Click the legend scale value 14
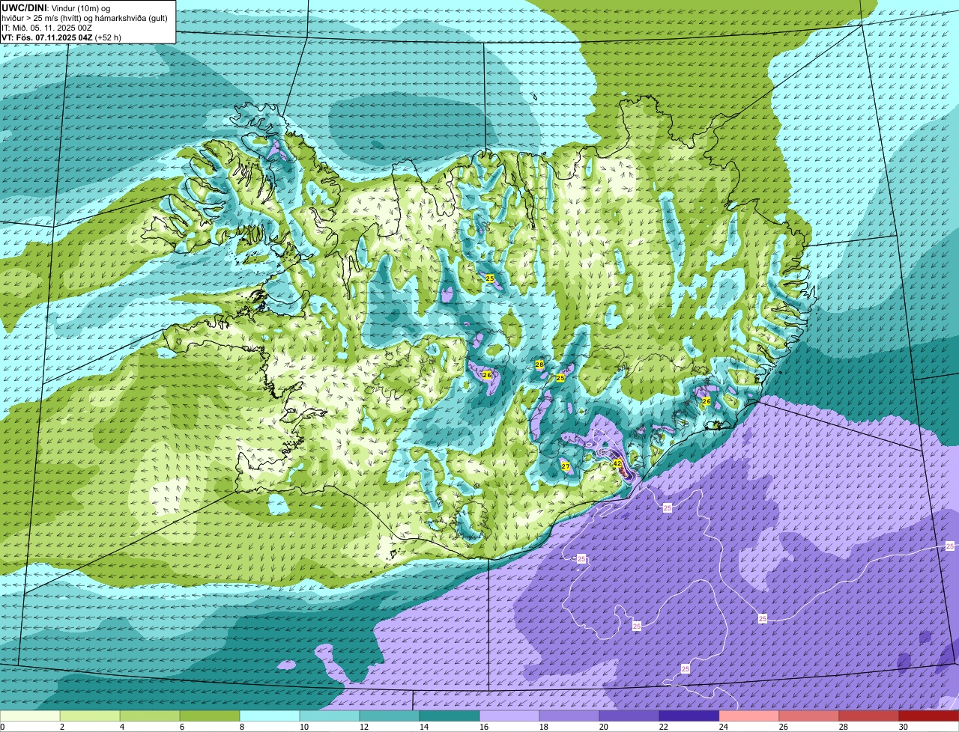The height and width of the screenshot is (732, 959). tap(423, 727)
